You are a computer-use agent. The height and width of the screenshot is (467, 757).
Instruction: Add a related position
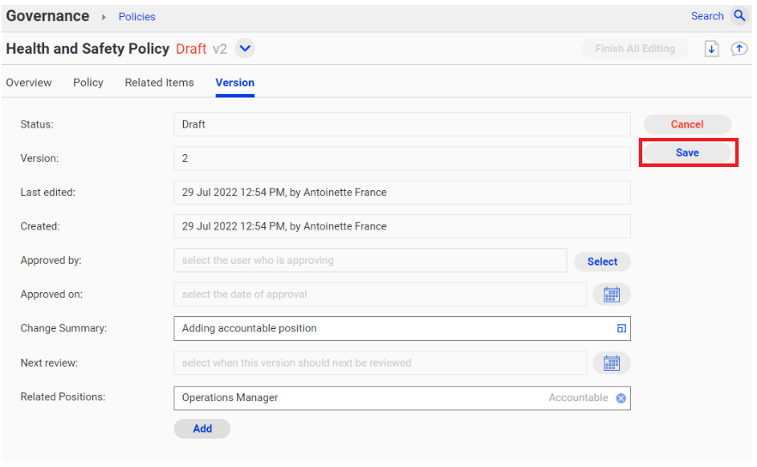click(x=202, y=428)
